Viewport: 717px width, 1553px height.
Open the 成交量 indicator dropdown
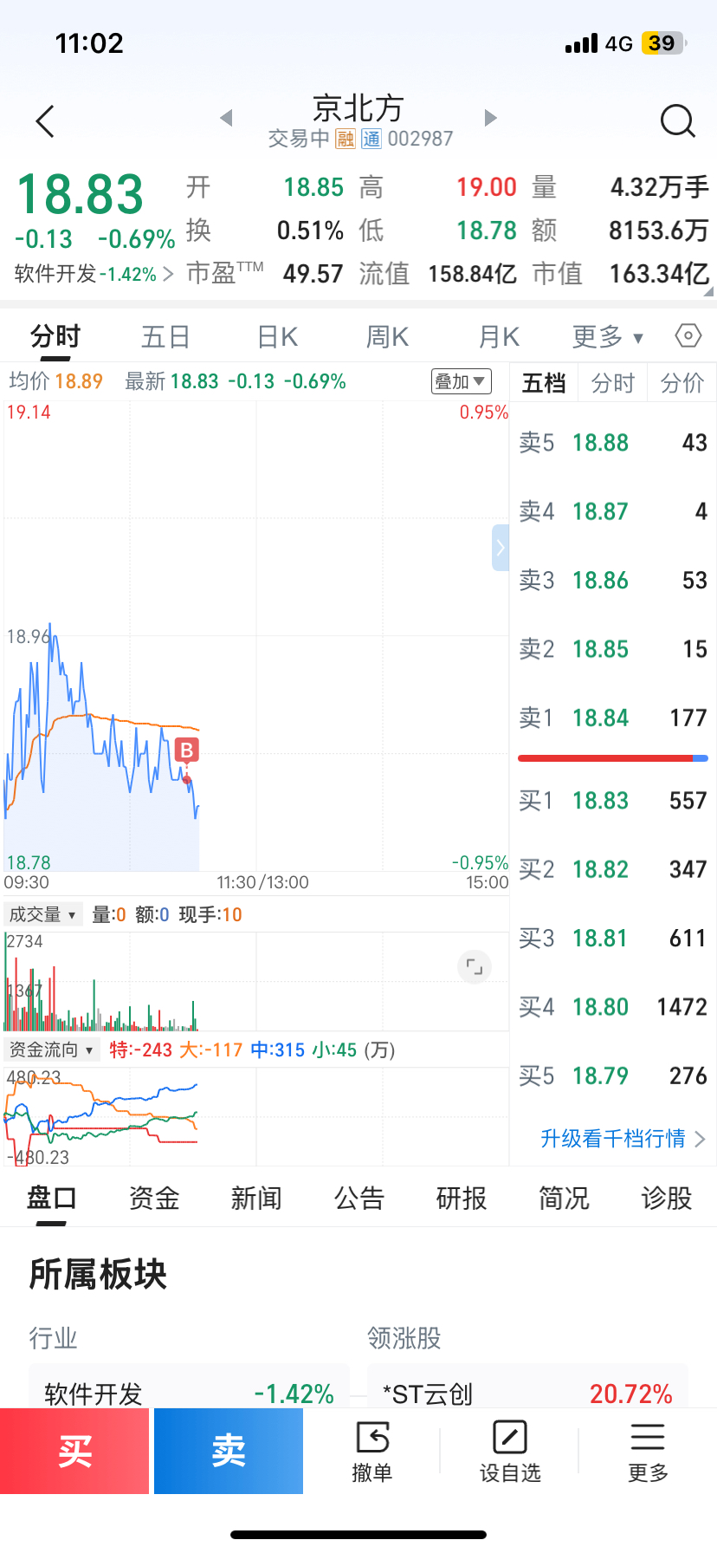[x=43, y=914]
